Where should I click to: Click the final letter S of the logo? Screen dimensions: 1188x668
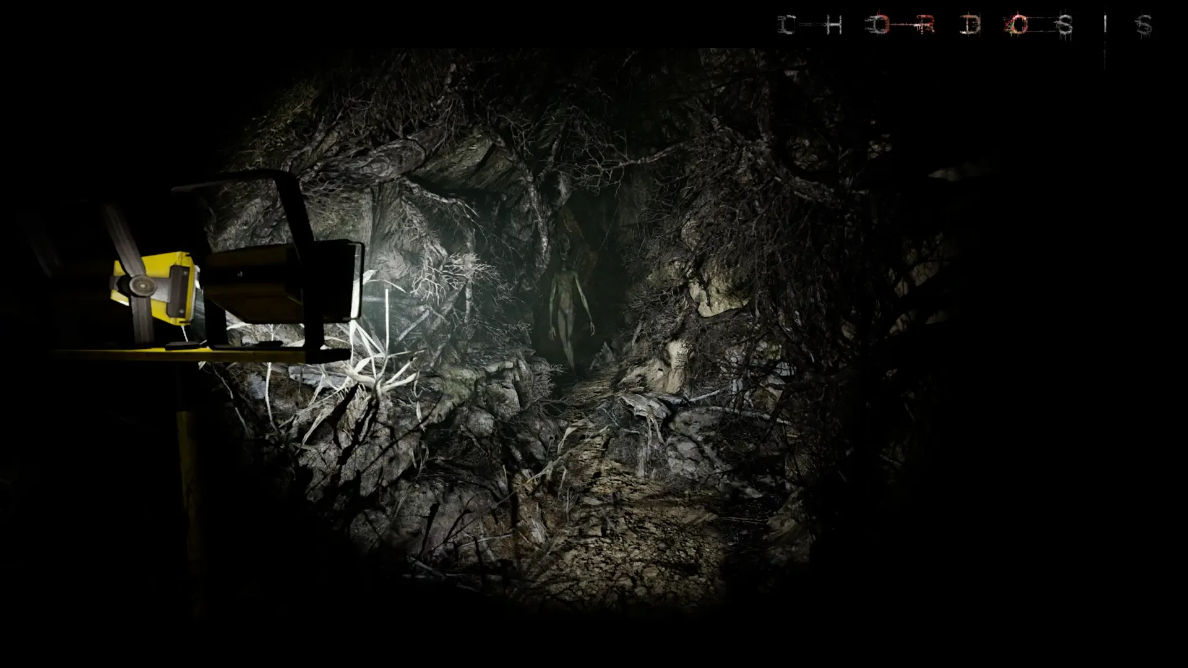(1144, 25)
